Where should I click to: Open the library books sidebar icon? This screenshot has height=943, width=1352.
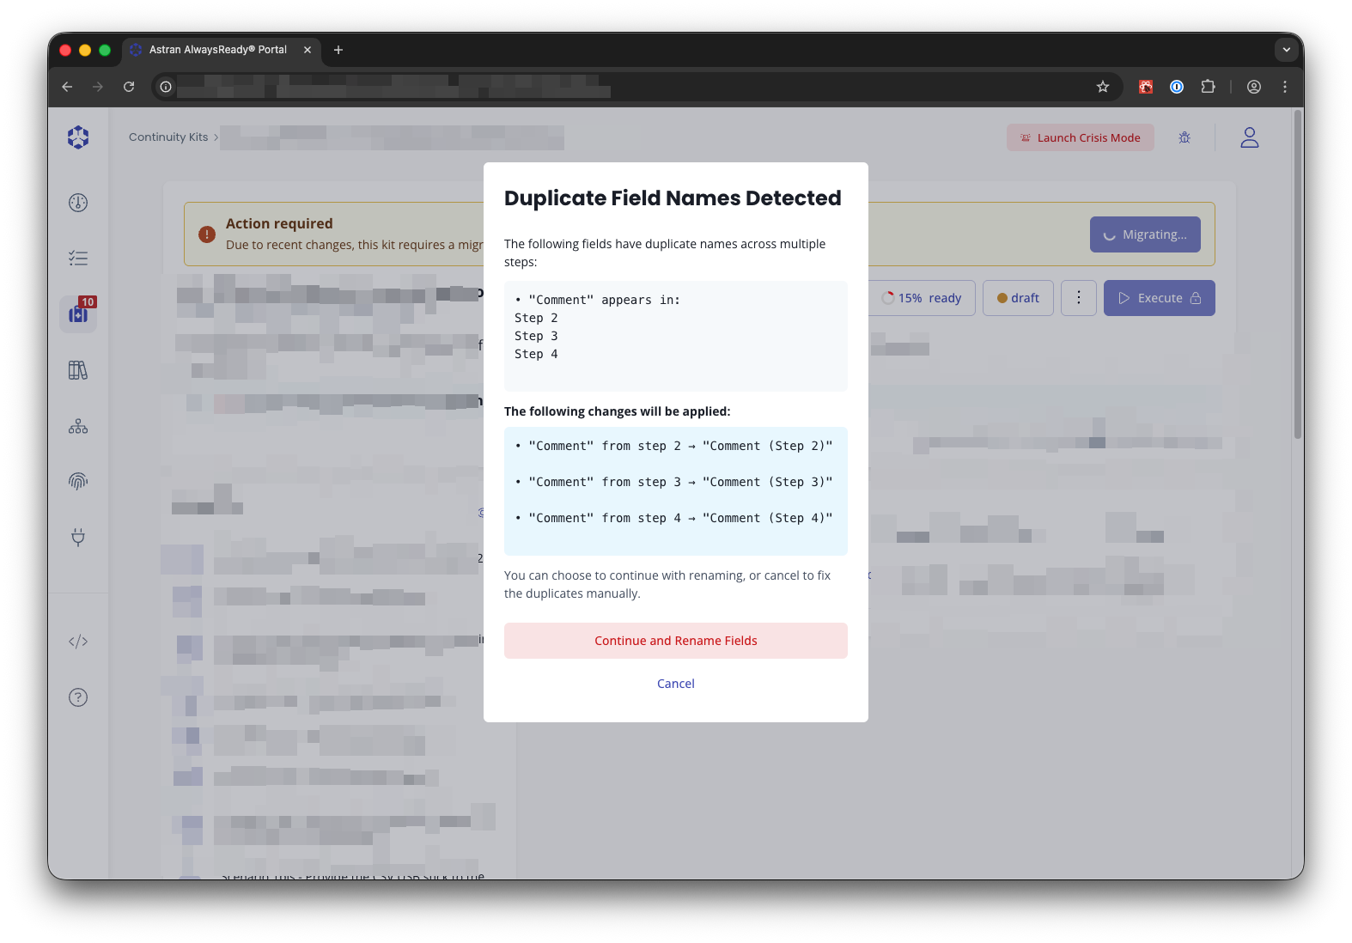point(78,370)
